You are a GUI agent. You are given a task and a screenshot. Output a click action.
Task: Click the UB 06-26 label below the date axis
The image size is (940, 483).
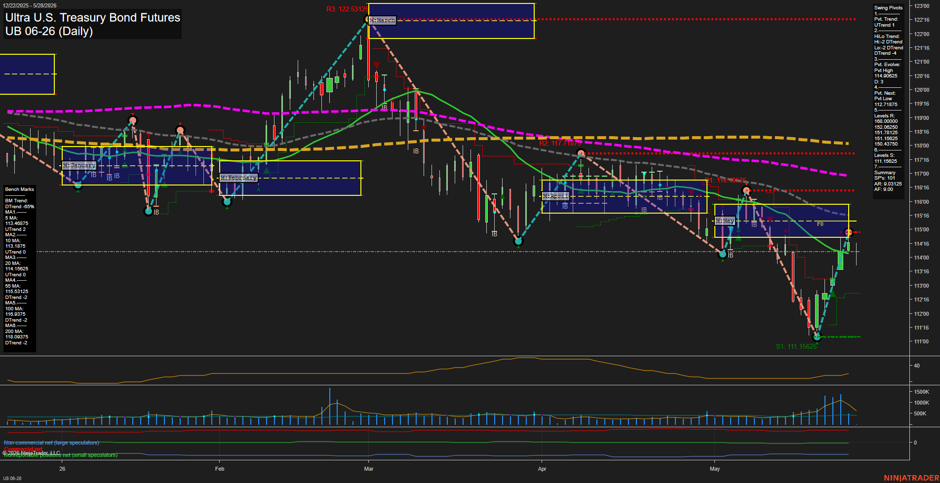pyautogui.click(x=12, y=478)
